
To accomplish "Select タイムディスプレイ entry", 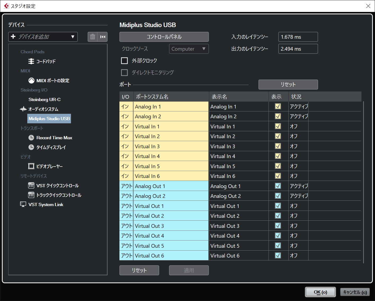I will click(x=51, y=147).
